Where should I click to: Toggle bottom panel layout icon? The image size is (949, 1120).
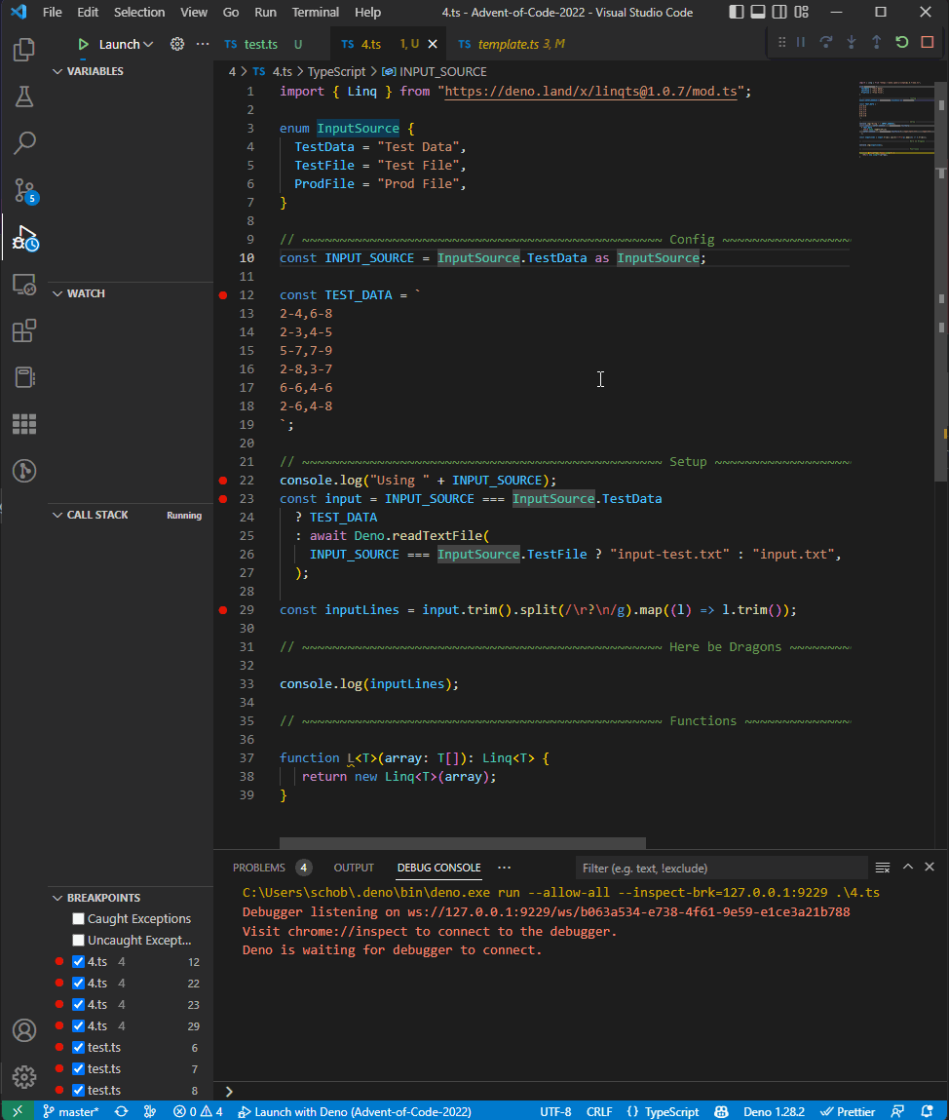coord(758,12)
